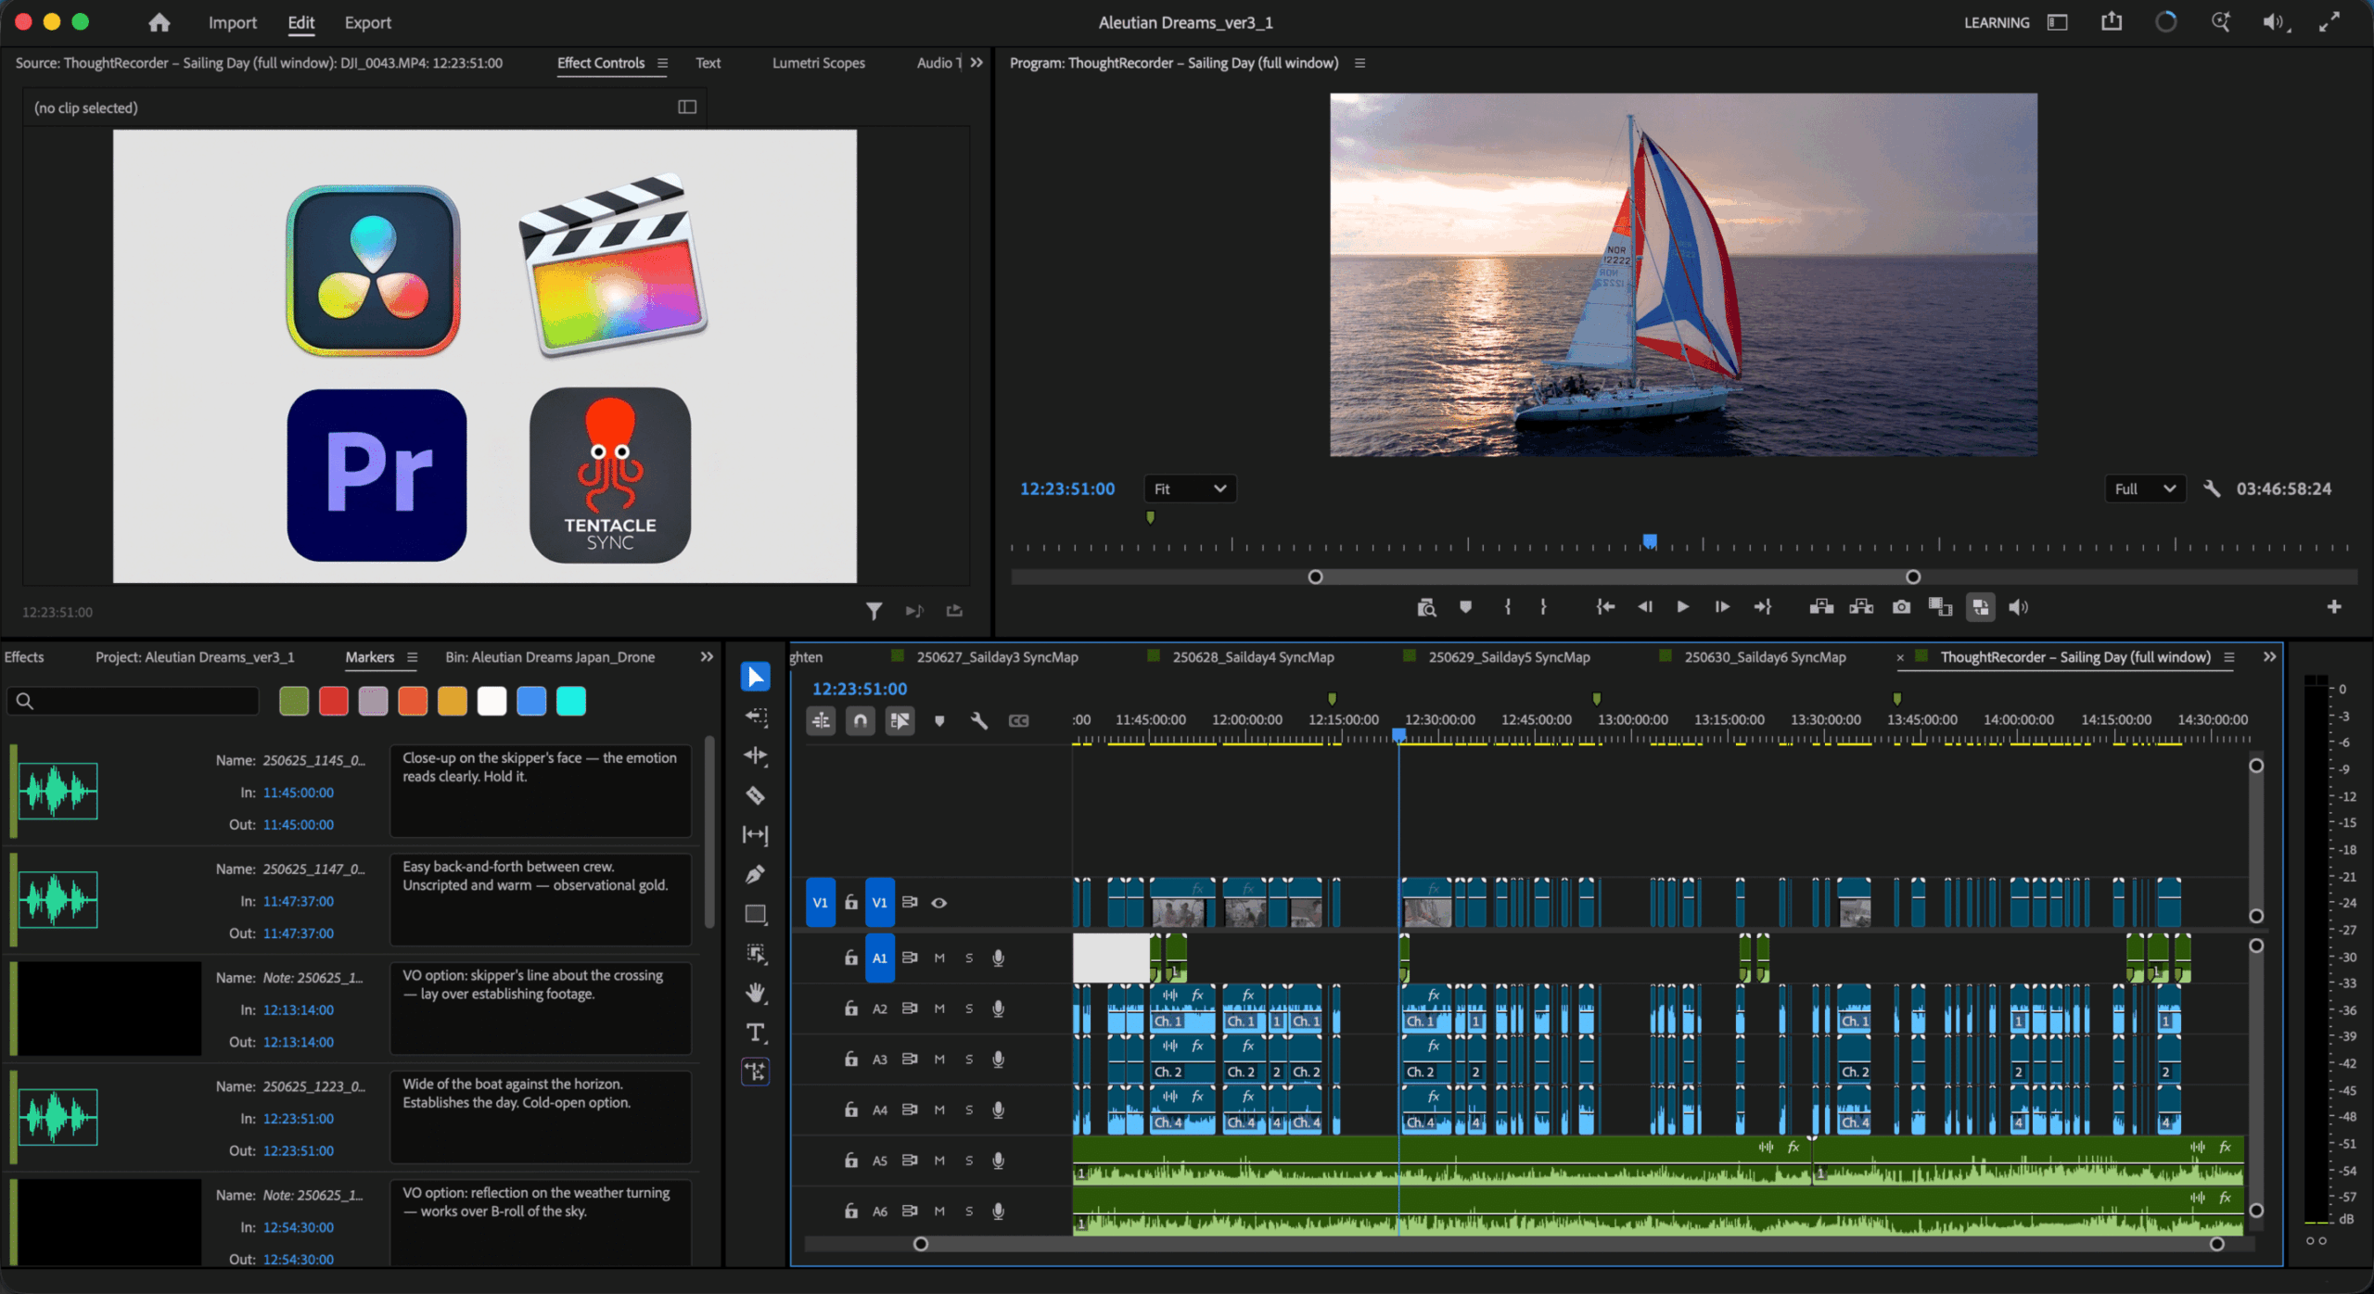Filter markers by the cyan color swatch

pyautogui.click(x=571, y=702)
